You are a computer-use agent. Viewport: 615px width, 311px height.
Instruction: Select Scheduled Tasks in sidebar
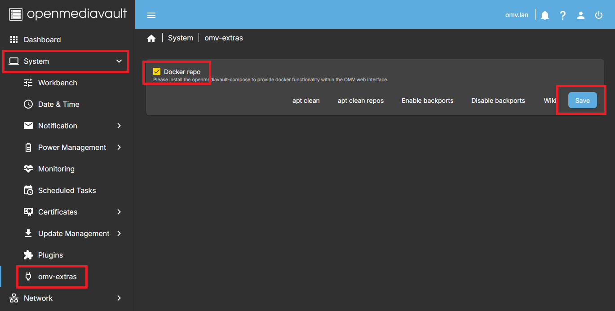coord(67,190)
